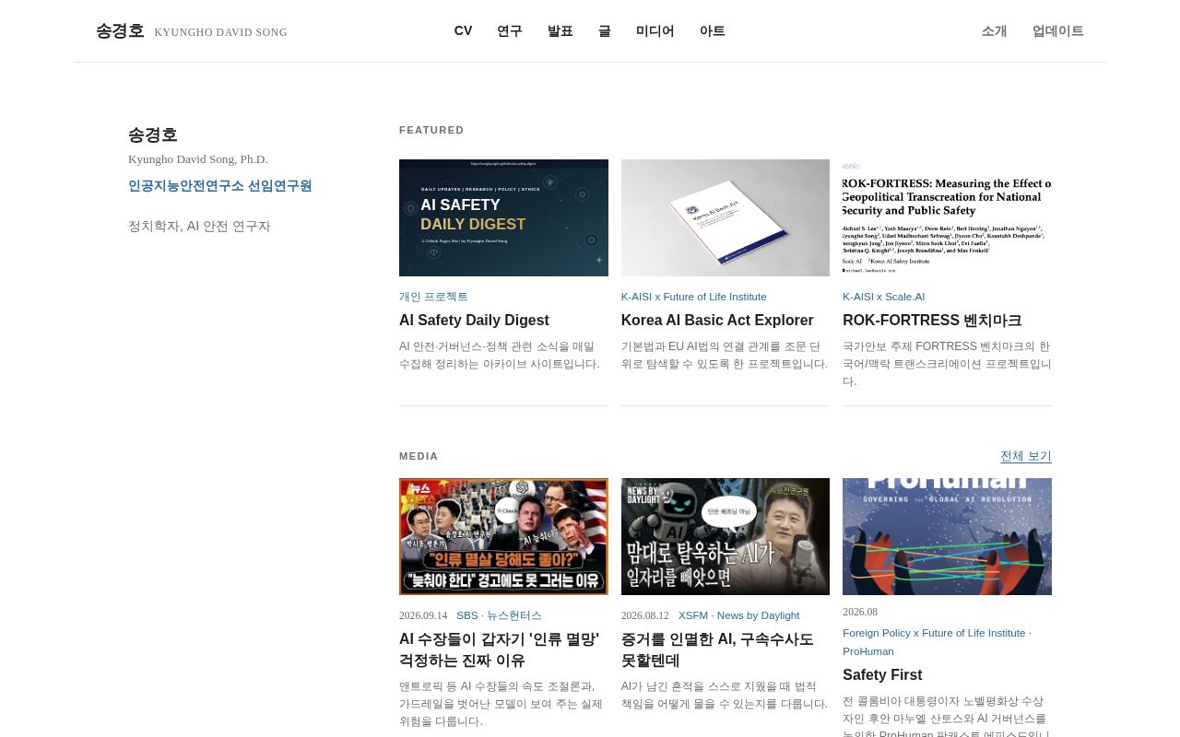1180x737 pixels.
Task: Click the Korea AI Basic Act Explorer title
Action: pos(717,321)
